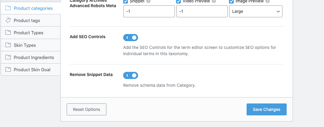The height and width of the screenshot is (127, 324).
Task: Switch to the Product categories tab
Action: point(33,8)
